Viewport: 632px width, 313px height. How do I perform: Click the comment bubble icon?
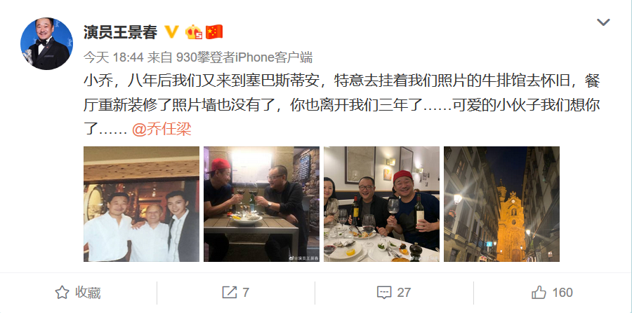(384, 293)
